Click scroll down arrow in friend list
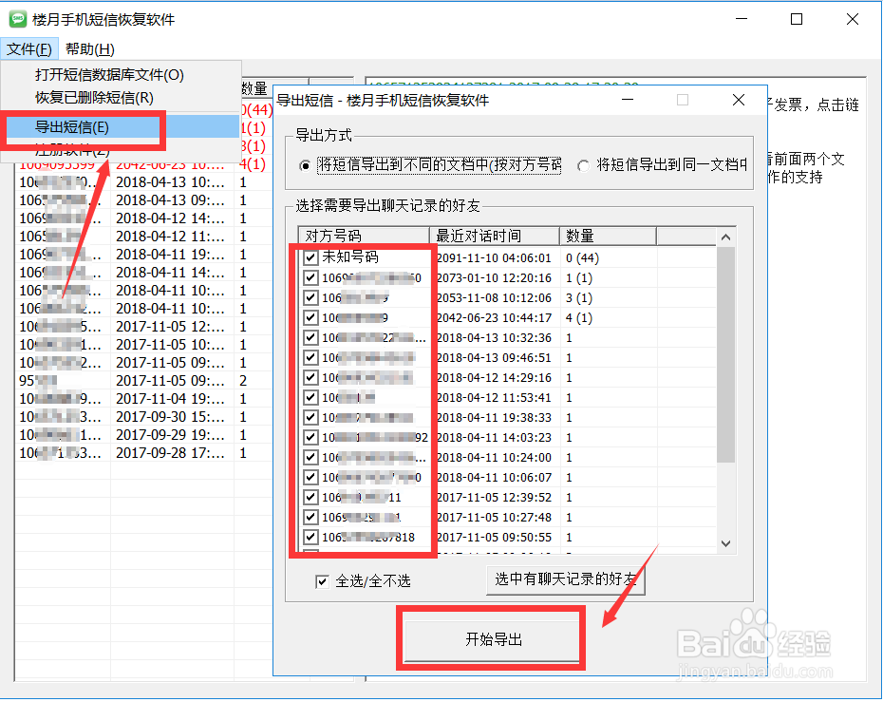 (x=726, y=543)
